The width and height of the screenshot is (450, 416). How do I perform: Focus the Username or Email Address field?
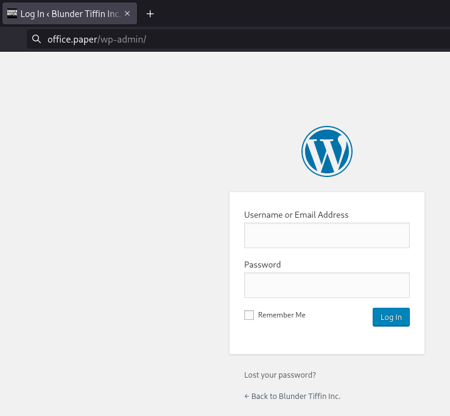(326, 235)
